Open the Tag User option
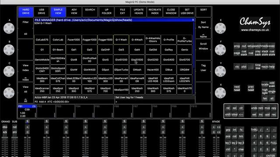Viewport: 280px width, 157px height. point(203,71)
